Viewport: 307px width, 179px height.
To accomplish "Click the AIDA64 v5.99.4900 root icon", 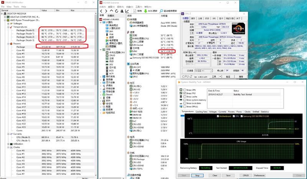I will pos(101,20).
